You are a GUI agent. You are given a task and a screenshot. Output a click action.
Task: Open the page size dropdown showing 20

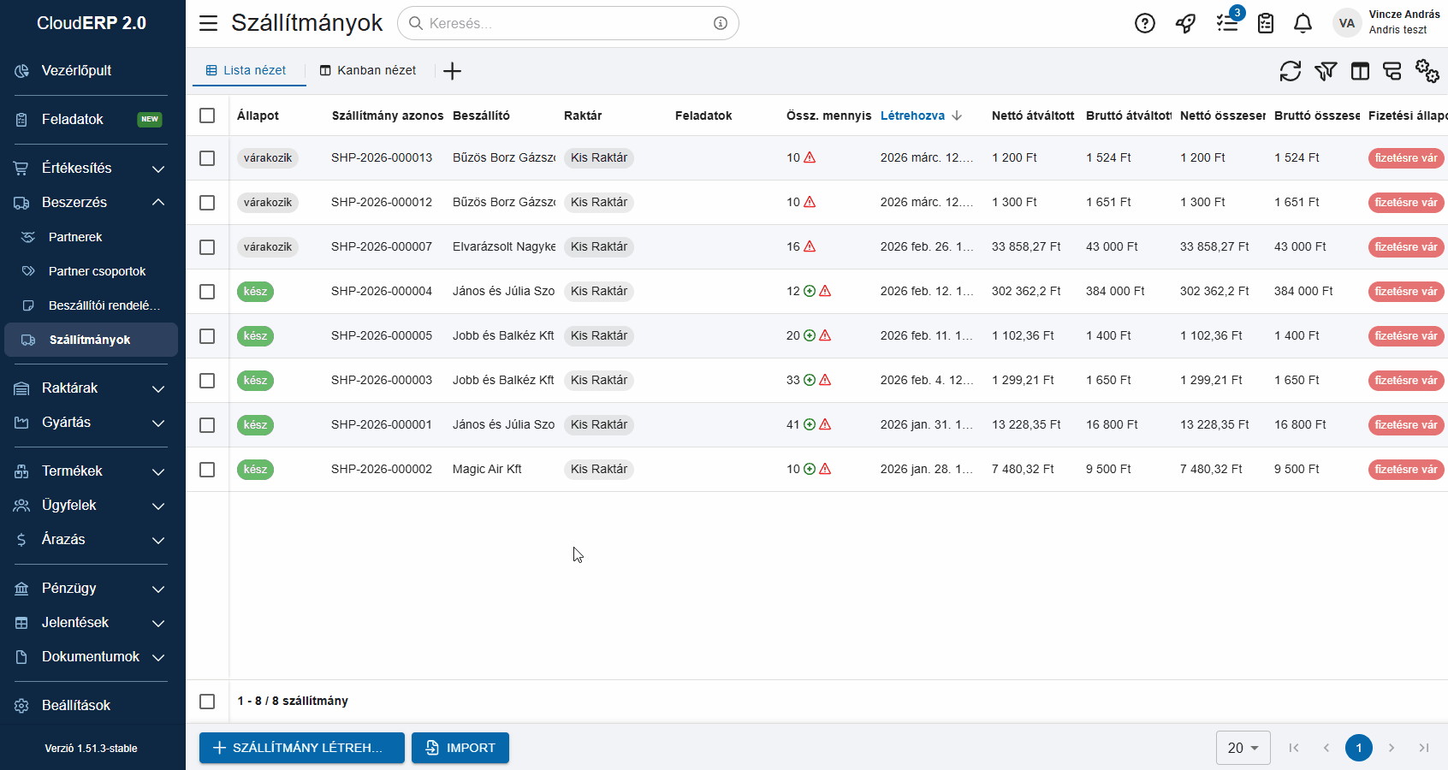point(1243,748)
